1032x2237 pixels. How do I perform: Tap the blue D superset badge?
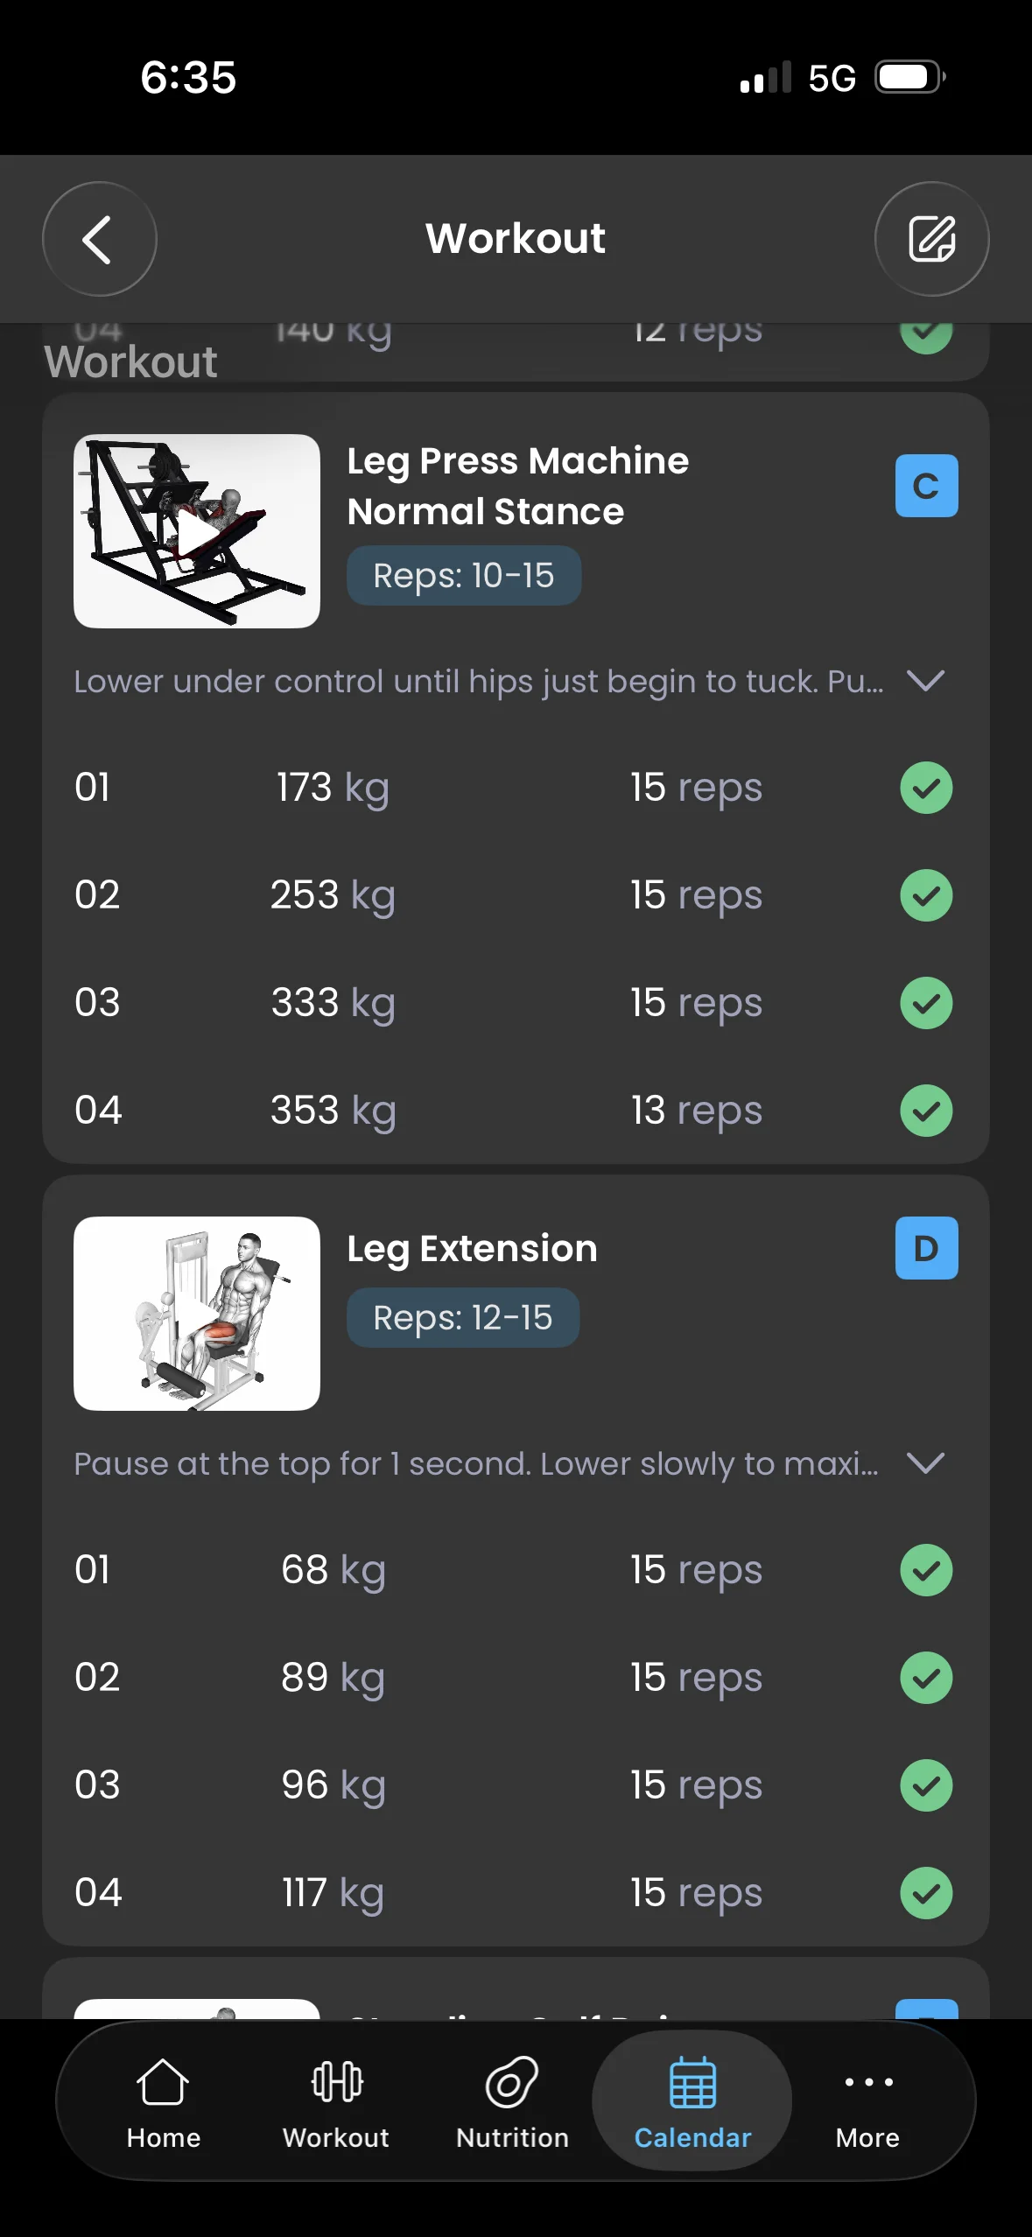coord(926,1248)
